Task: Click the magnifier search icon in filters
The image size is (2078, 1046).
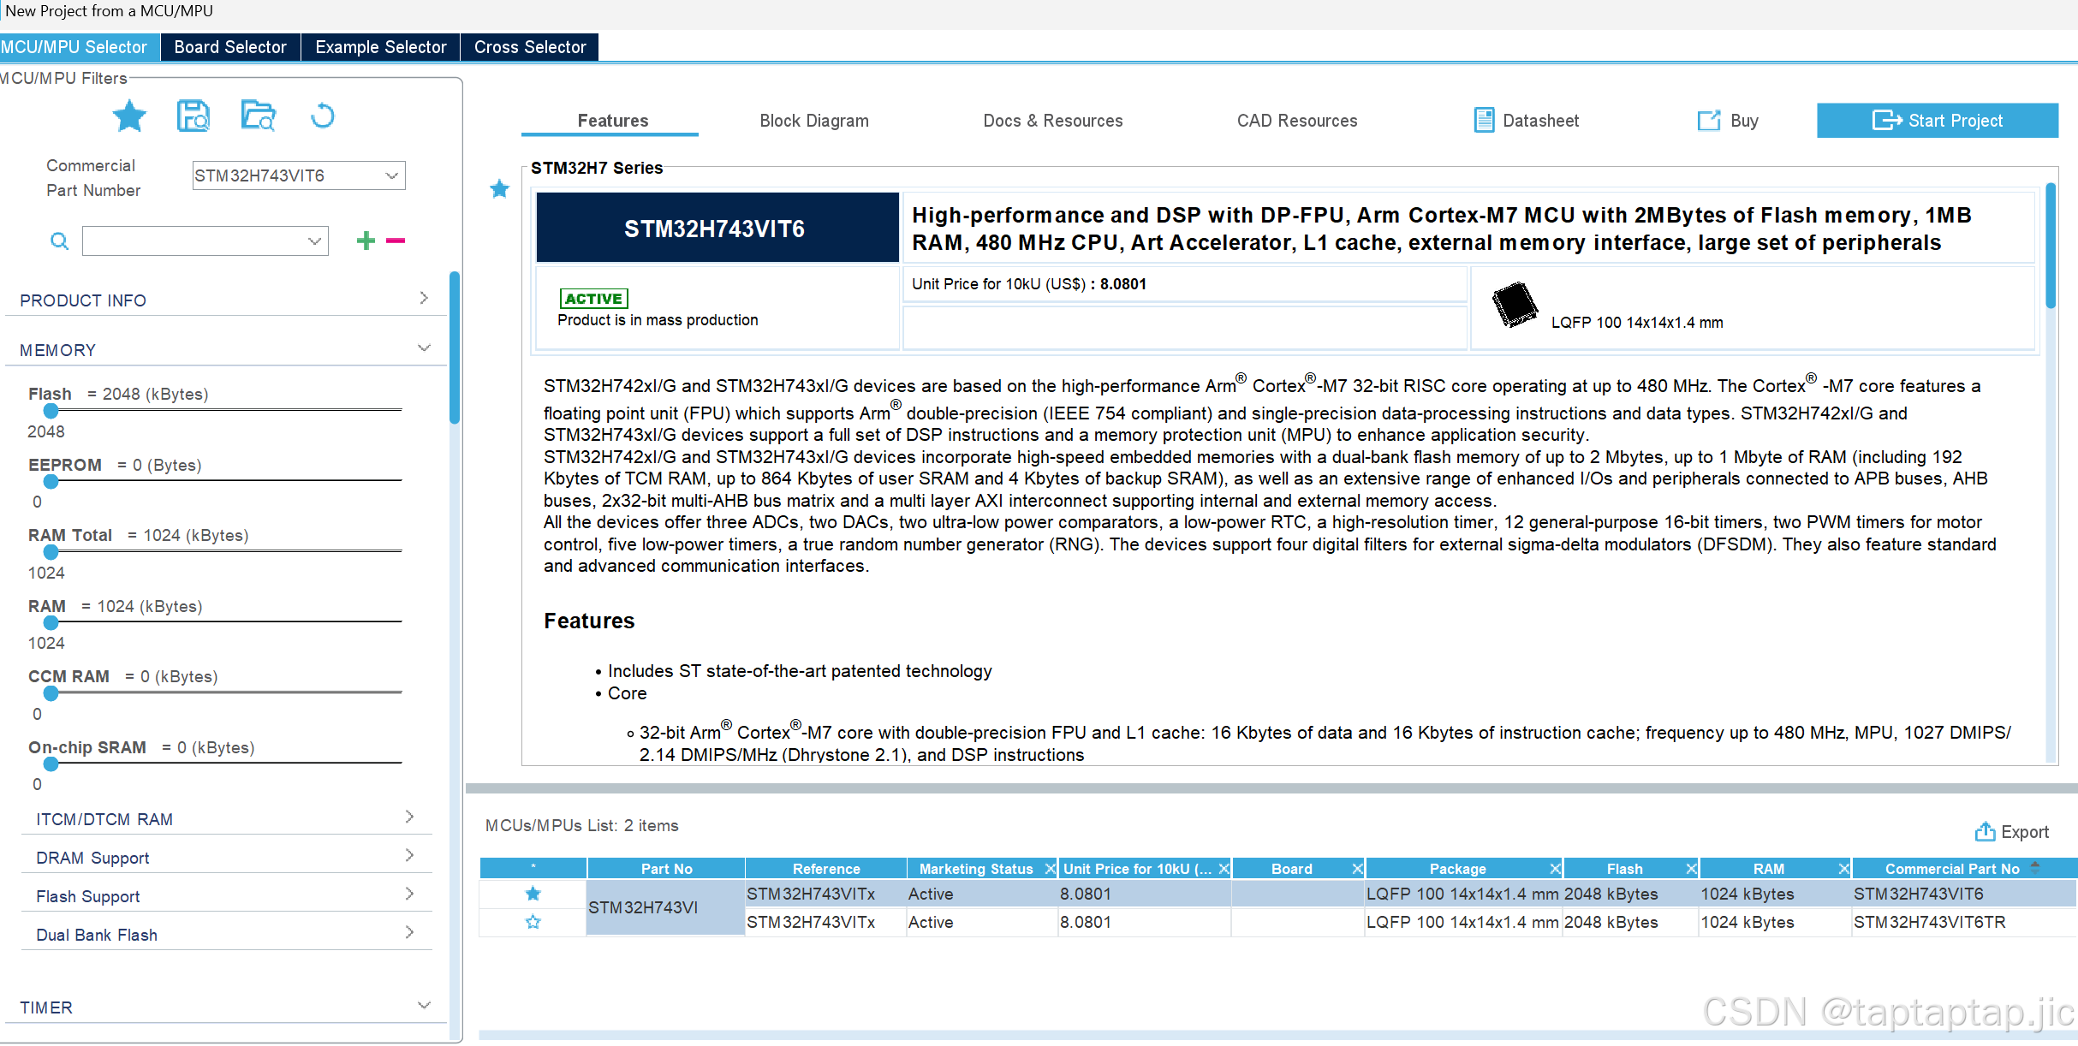Action: click(x=59, y=241)
